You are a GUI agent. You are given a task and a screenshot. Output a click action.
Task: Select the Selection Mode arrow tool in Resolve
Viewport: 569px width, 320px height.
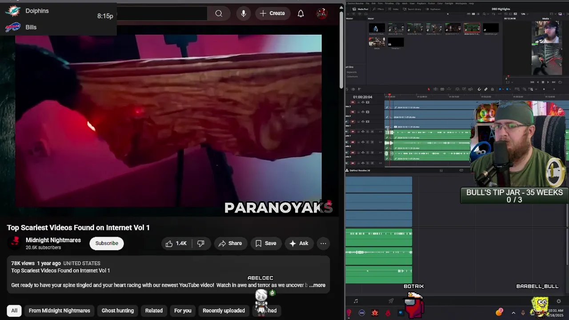pyautogui.click(x=429, y=89)
